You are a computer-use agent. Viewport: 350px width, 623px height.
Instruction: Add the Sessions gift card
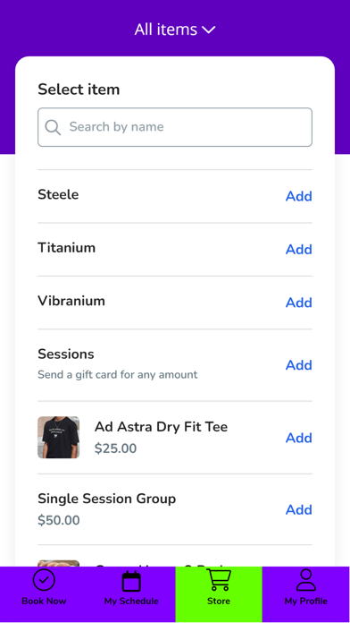pyautogui.click(x=299, y=365)
